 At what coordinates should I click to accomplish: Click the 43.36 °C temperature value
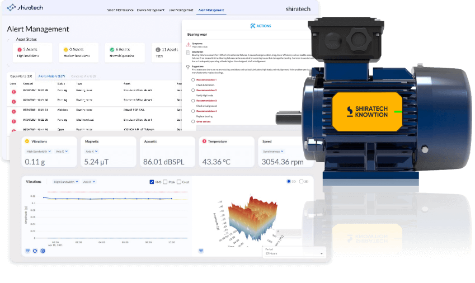(x=217, y=162)
